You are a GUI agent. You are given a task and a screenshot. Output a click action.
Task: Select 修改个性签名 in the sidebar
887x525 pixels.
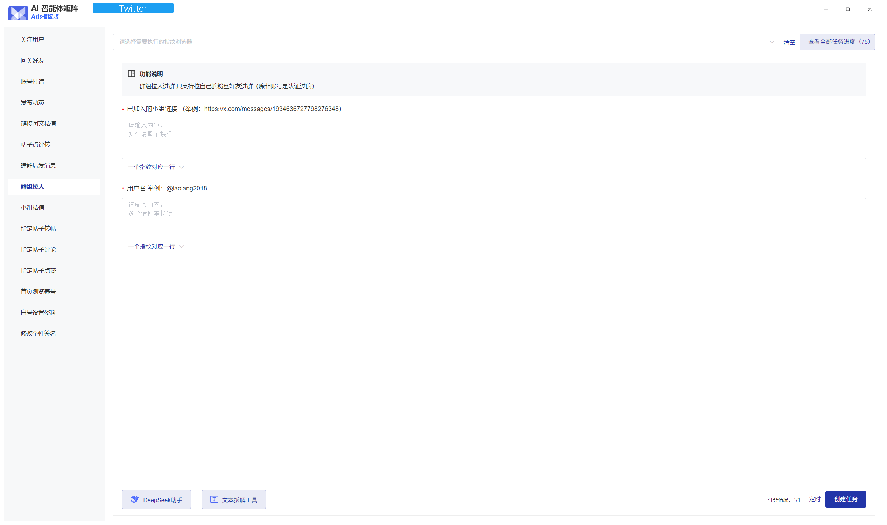coord(38,334)
